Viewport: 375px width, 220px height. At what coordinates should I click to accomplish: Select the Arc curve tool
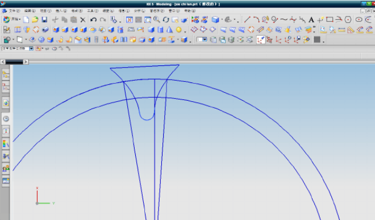[x=256, y=19]
